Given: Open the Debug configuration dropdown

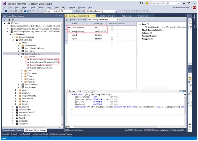Looking at the screenshot, I should (49, 11).
